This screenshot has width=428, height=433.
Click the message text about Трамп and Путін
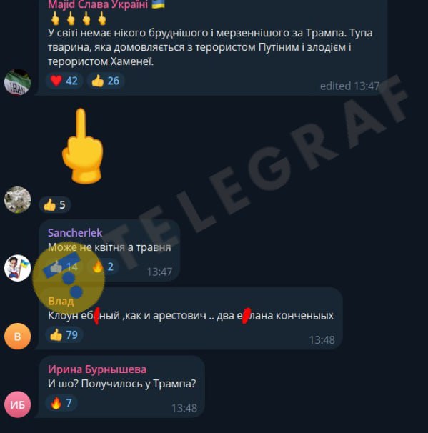point(210,47)
